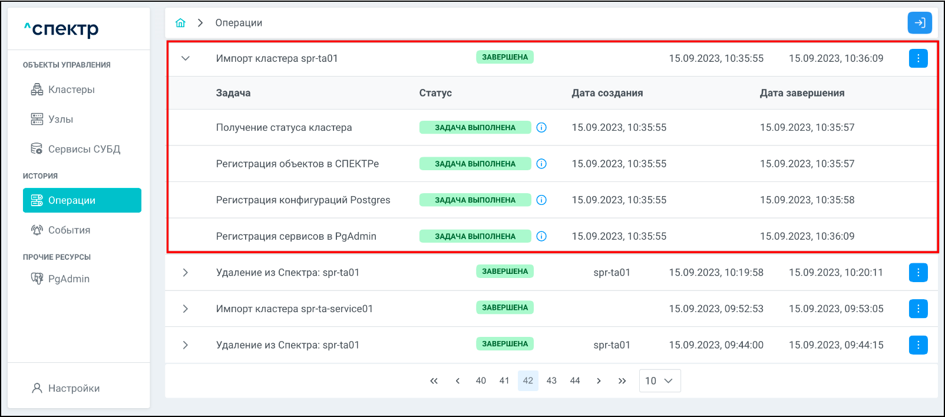This screenshot has height=417, width=945.
Task: Go to Сервисы СУБД section
Action: (83, 149)
